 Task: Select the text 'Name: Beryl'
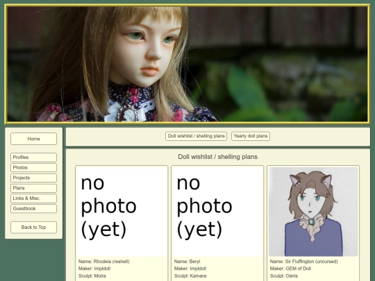(x=187, y=262)
